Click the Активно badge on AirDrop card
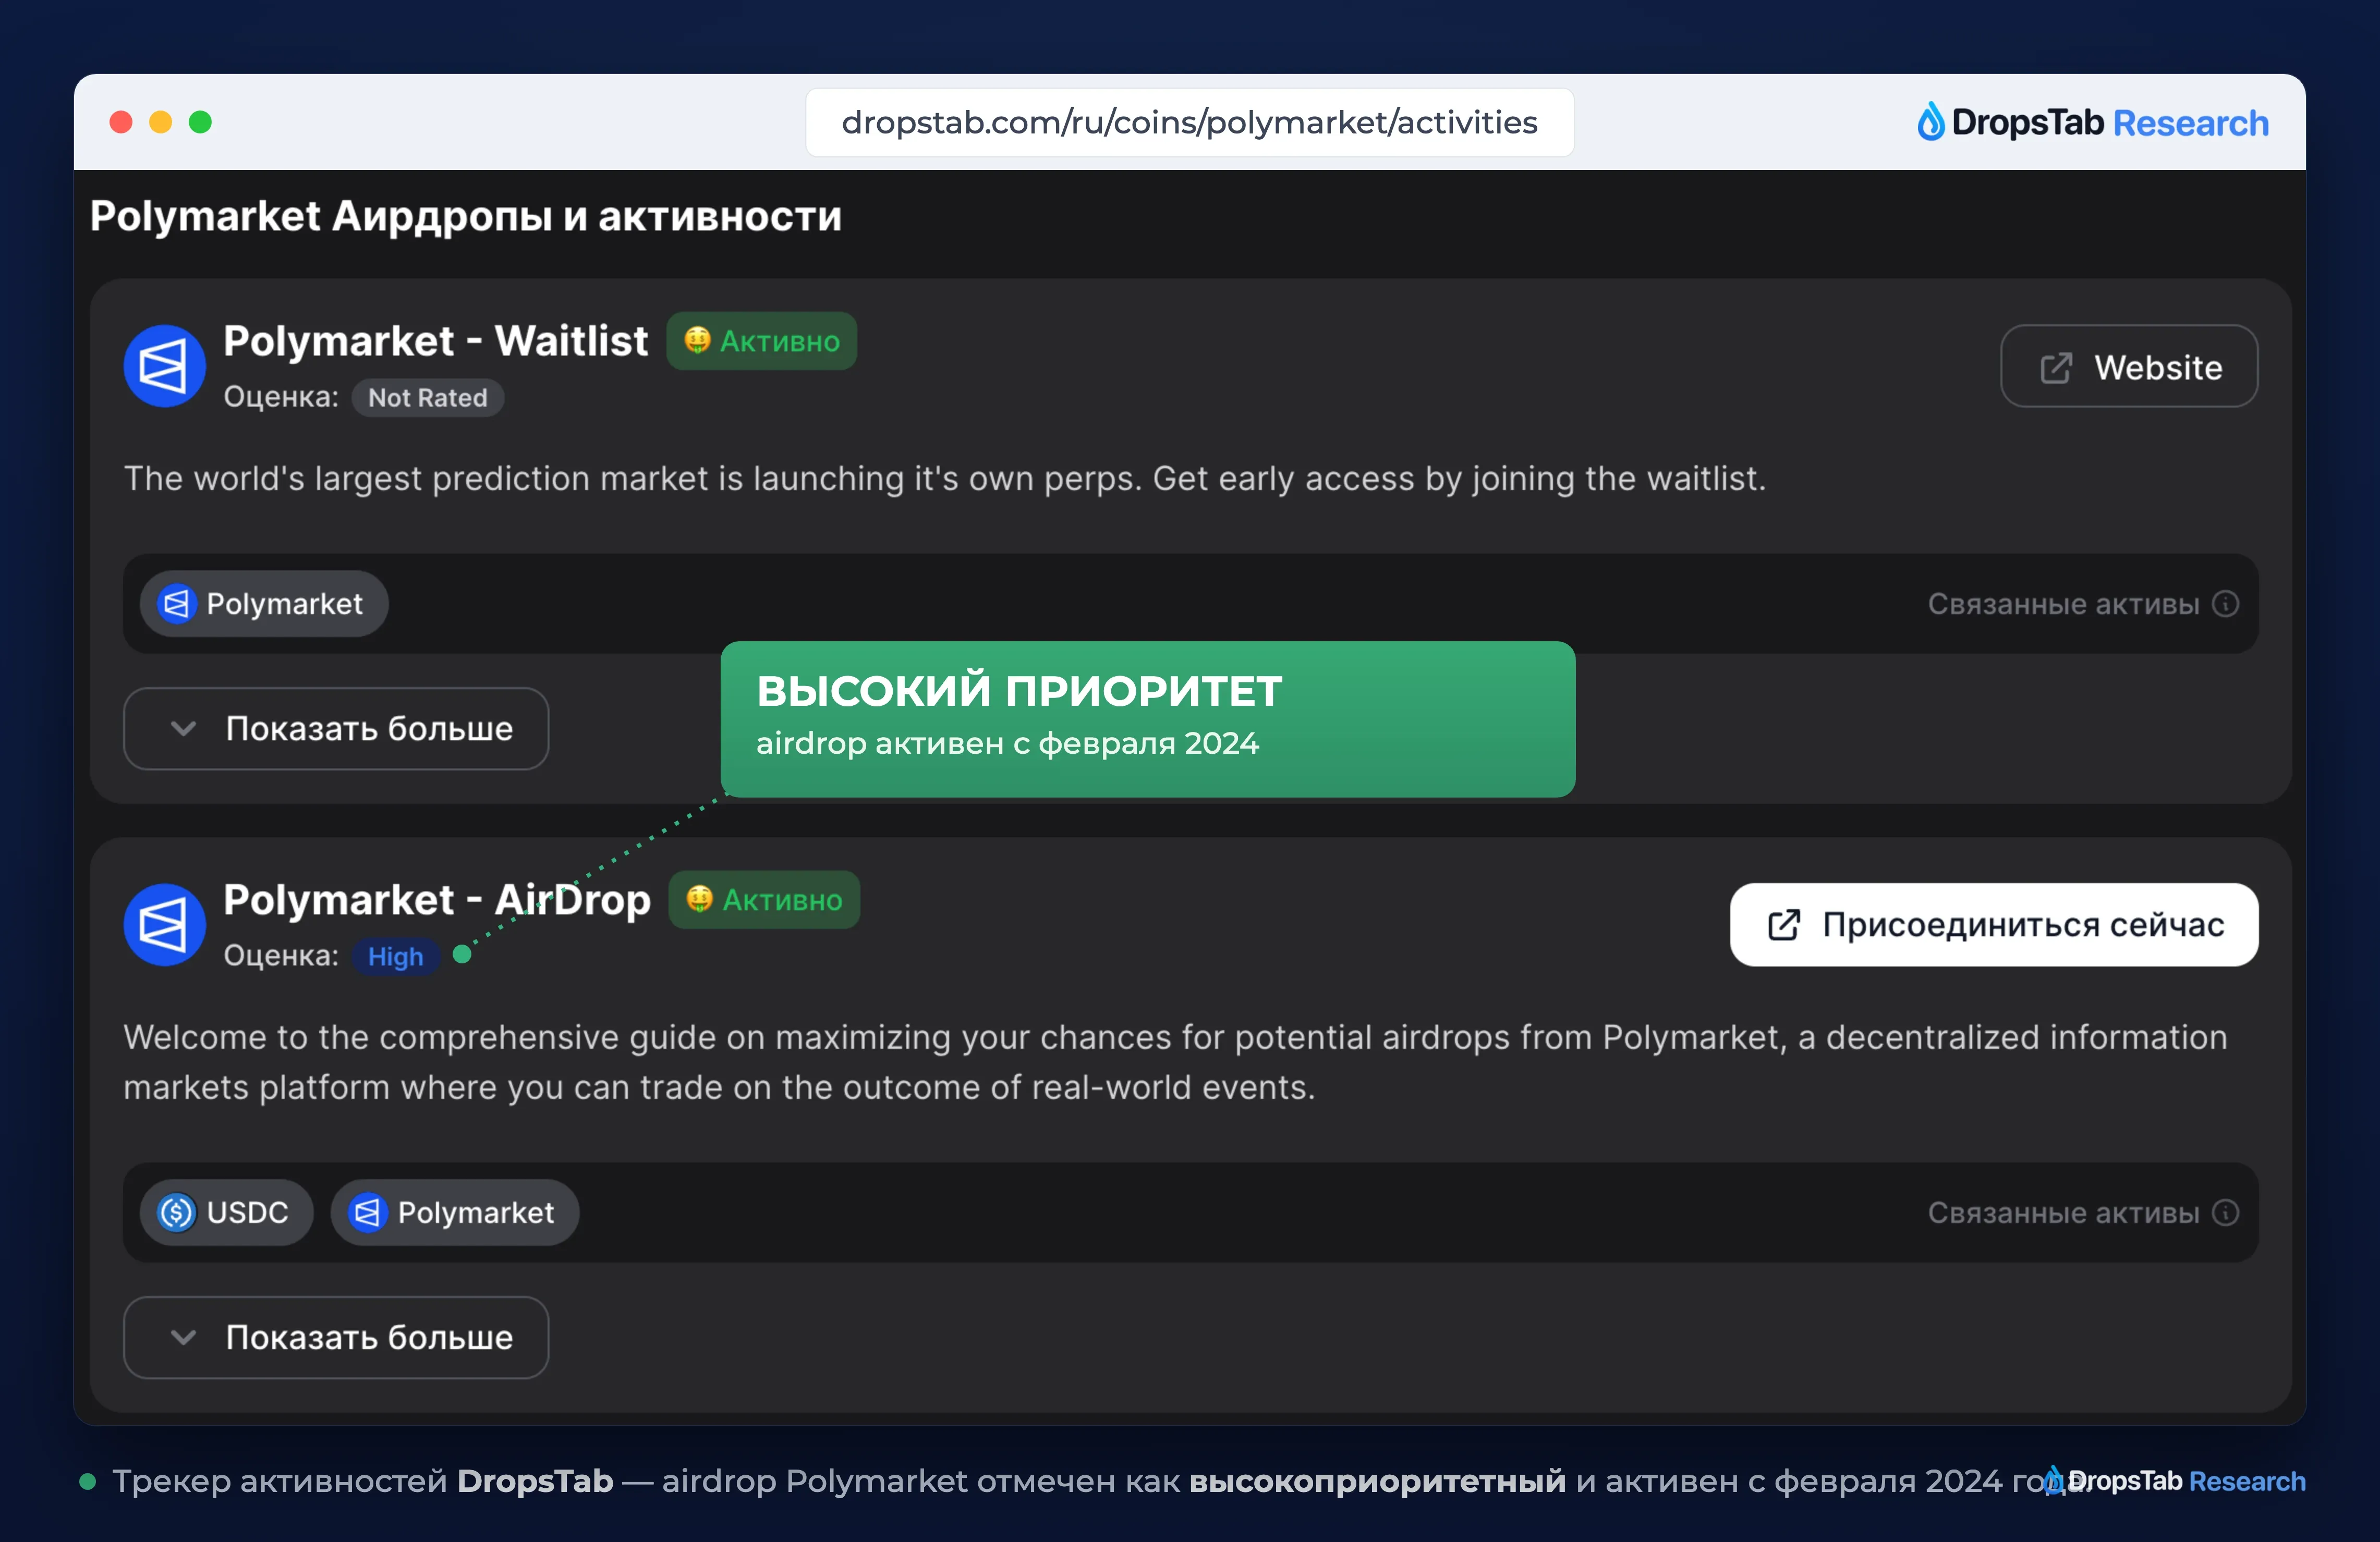2380x1542 pixels. point(764,899)
